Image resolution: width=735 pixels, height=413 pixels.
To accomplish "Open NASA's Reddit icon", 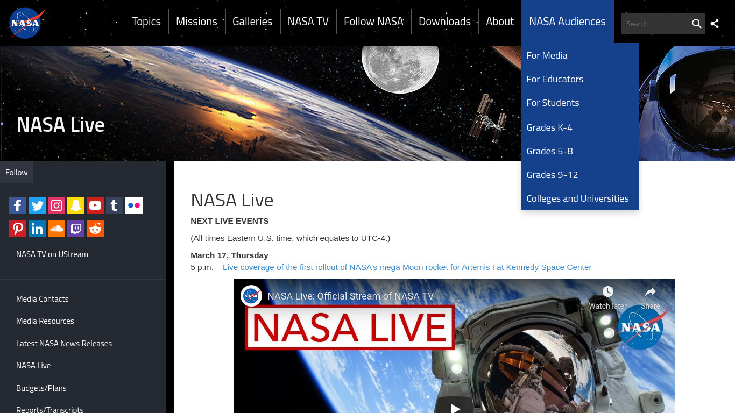I will point(95,229).
